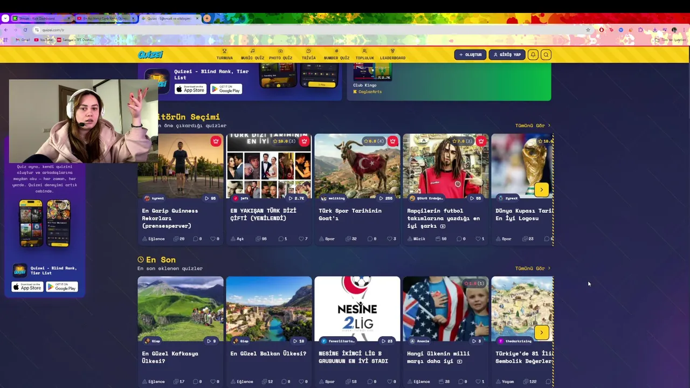This screenshot has width=690, height=388.
Task: Click the banner App Store button
Action: 191,89
